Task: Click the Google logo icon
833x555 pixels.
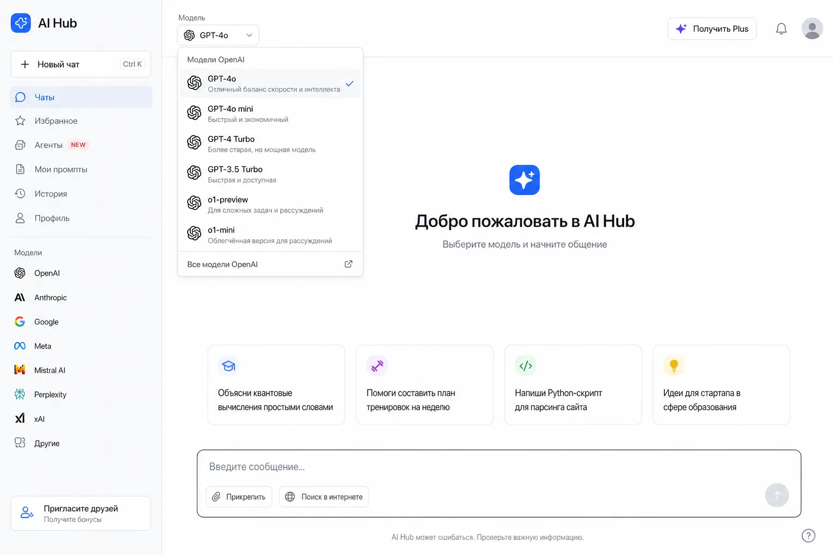Action: coord(20,322)
